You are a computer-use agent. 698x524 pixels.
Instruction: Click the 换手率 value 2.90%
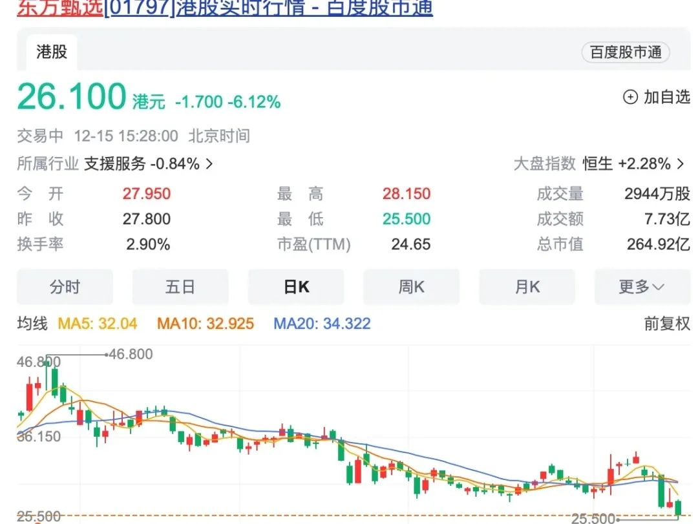point(148,244)
